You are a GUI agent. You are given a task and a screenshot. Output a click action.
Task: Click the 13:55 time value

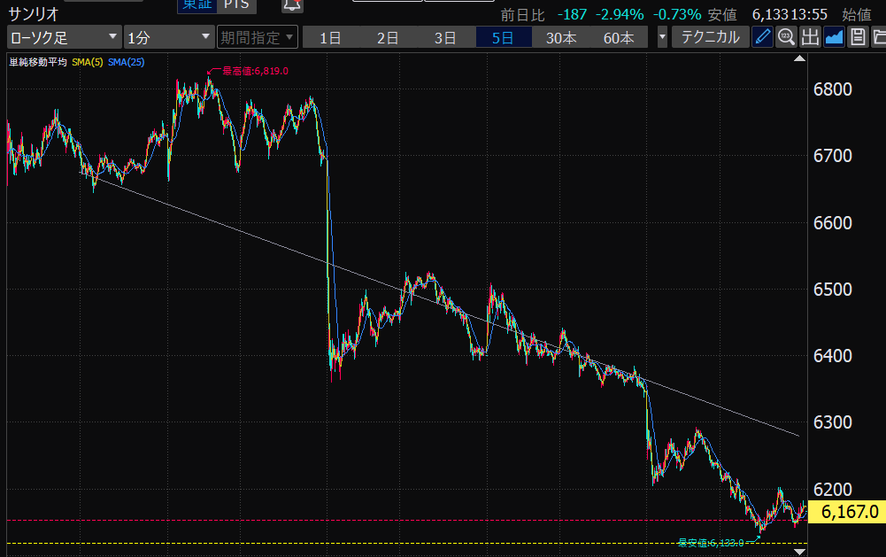(x=809, y=15)
